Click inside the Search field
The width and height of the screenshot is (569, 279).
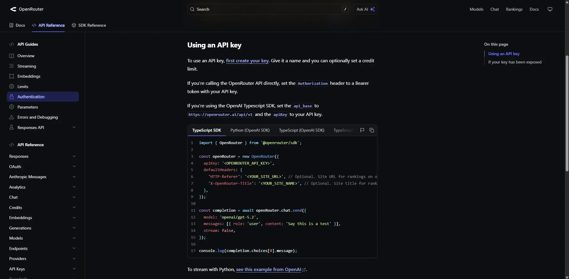pyautogui.click(x=267, y=9)
